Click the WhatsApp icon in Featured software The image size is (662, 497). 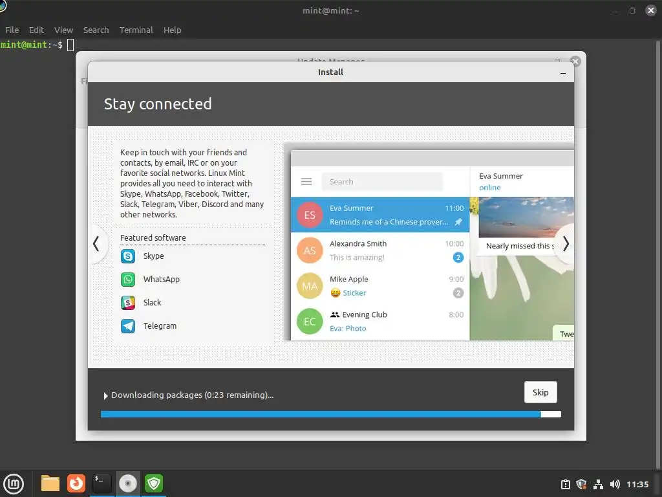tap(128, 280)
